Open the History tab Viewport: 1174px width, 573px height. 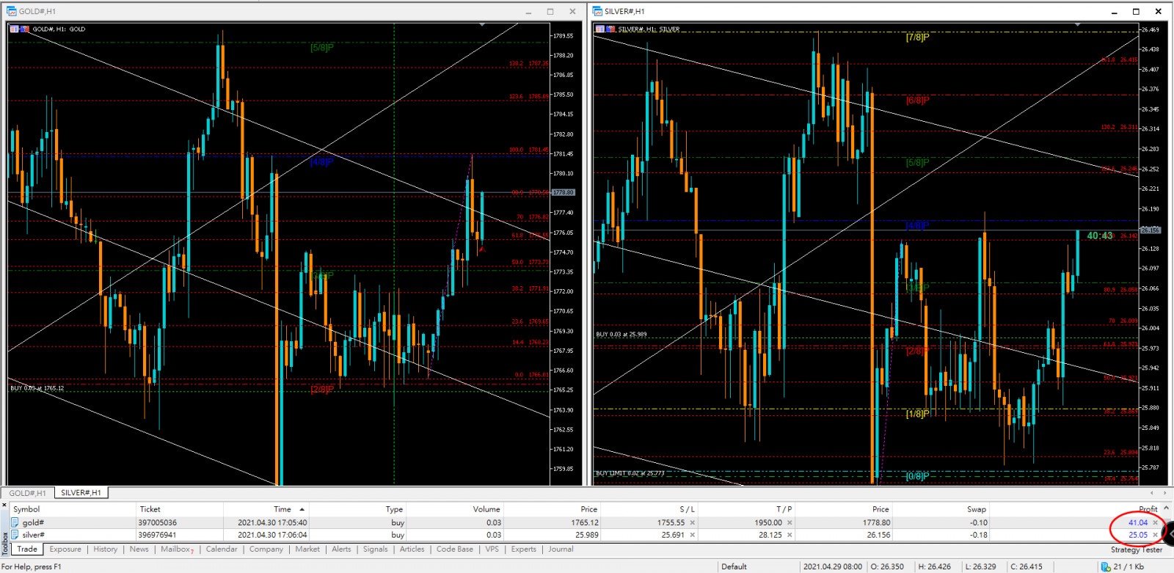pos(106,549)
